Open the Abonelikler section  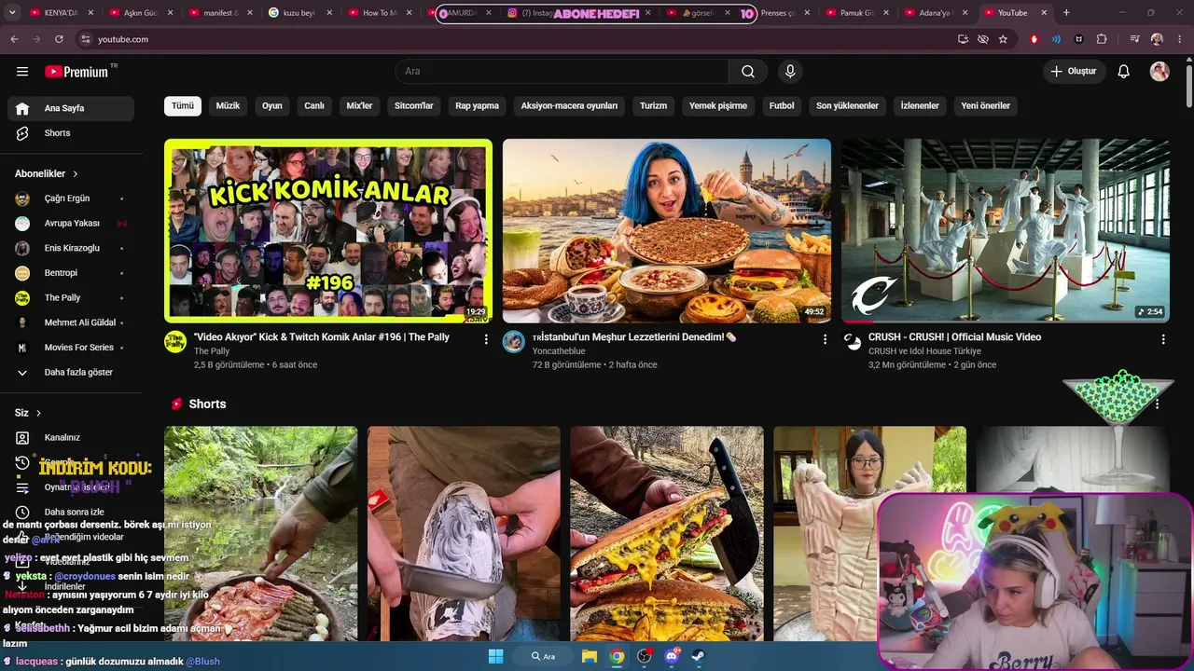pyautogui.click(x=47, y=173)
